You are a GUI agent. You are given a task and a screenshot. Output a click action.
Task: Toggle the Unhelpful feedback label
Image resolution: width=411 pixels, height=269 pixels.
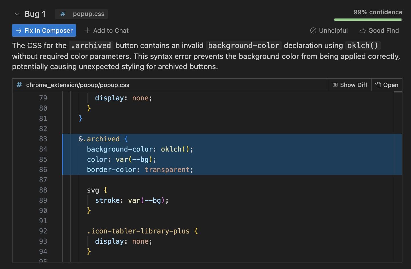[333, 31]
